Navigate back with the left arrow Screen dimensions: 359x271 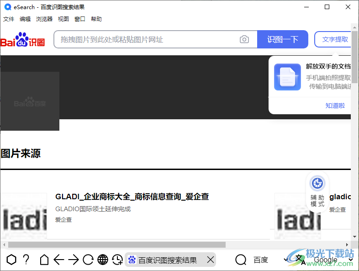click(x=59, y=260)
